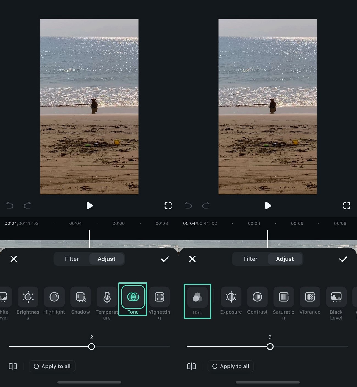Select the Contrast adjustment icon
The image size is (357, 387).
[257, 297]
